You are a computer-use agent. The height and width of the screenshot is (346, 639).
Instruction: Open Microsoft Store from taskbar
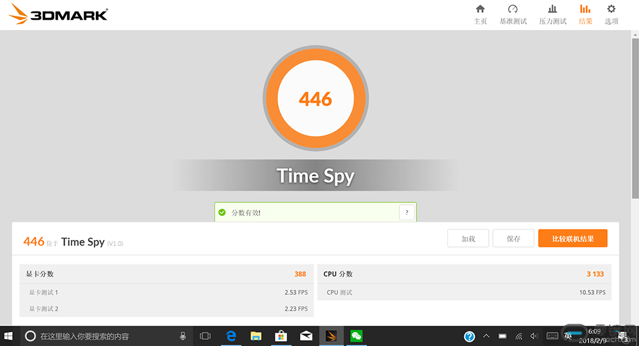coord(281,336)
